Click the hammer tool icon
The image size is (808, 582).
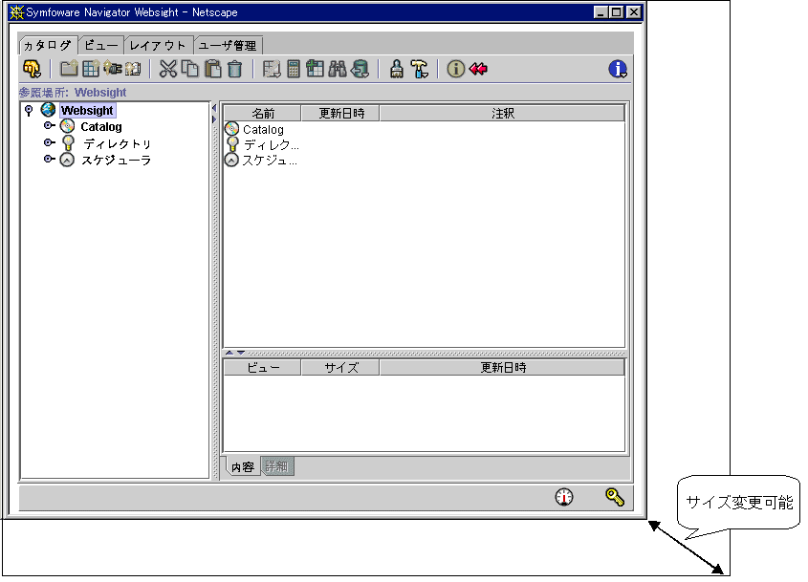[419, 69]
